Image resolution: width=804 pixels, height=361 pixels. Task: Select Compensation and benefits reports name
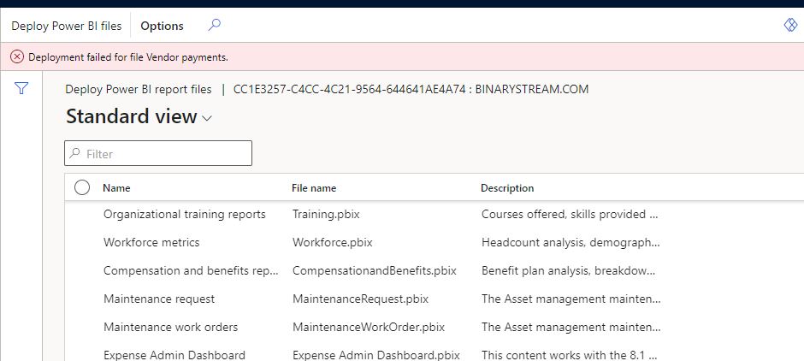click(x=192, y=270)
